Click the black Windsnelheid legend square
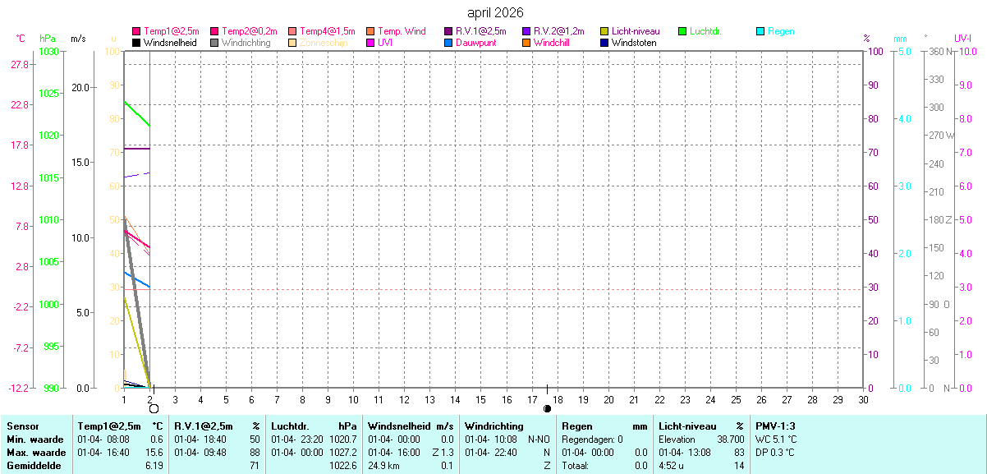 coord(136,43)
